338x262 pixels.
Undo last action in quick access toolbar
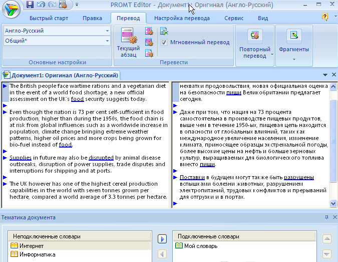click(x=41, y=5)
